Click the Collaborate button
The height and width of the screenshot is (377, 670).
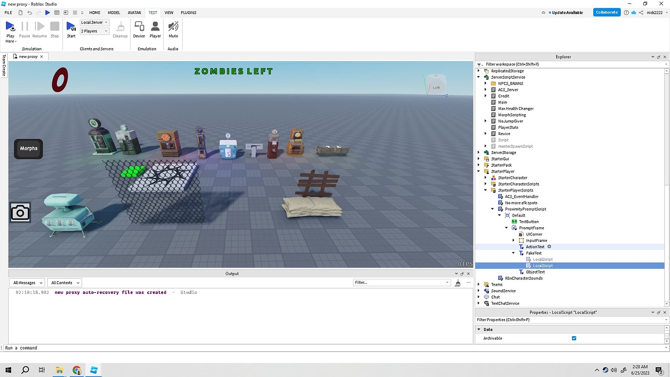(x=606, y=12)
